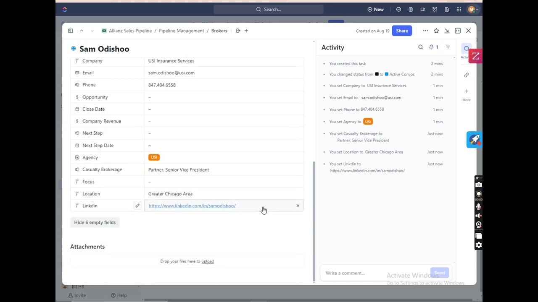The height and width of the screenshot is (302, 538).
Task: Click the orange USI tag in activity
Action: tap(368, 122)
